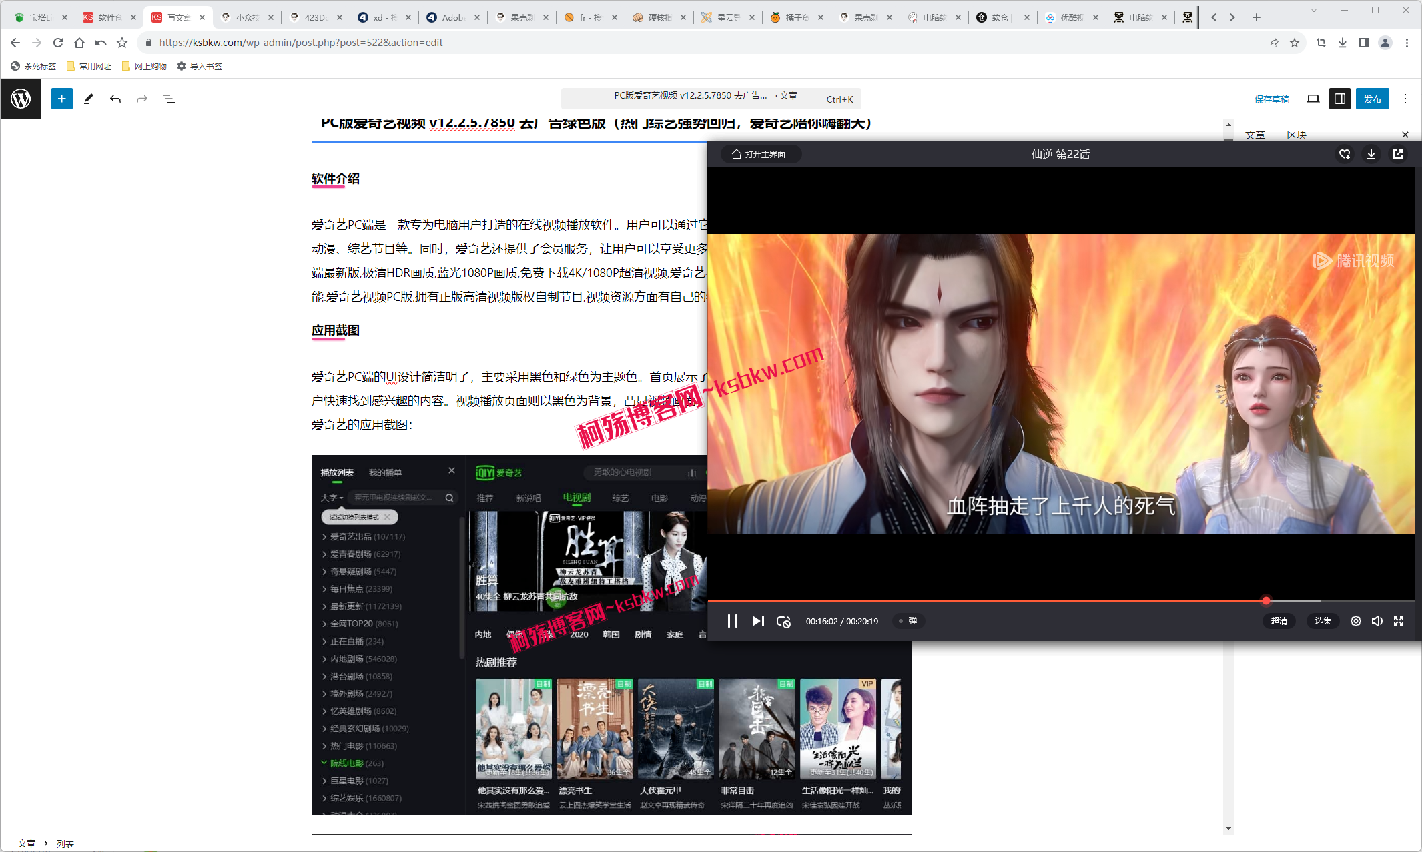This screenshot has width=1422, height=852.
Task: Click the browser downloads icon
Action: click(1343, 43)
